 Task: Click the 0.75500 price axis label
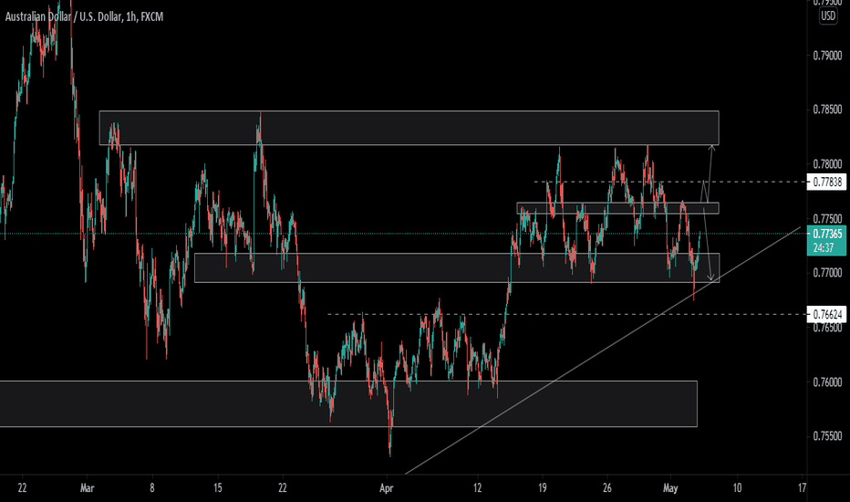(x=827, y=436)
